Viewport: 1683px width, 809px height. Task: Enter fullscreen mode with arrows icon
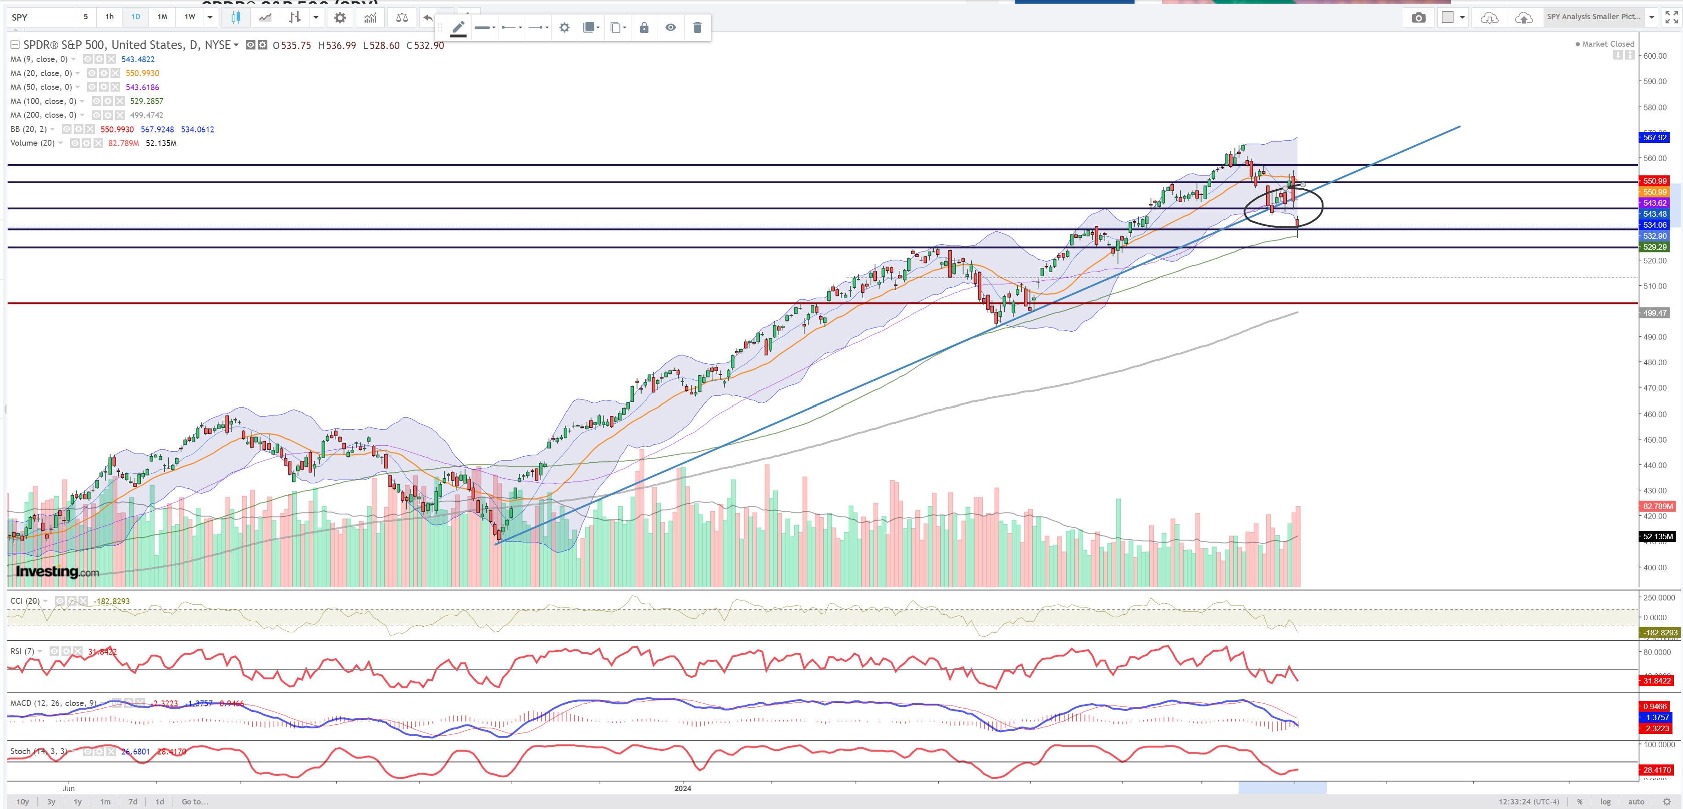pos(1671,17)
